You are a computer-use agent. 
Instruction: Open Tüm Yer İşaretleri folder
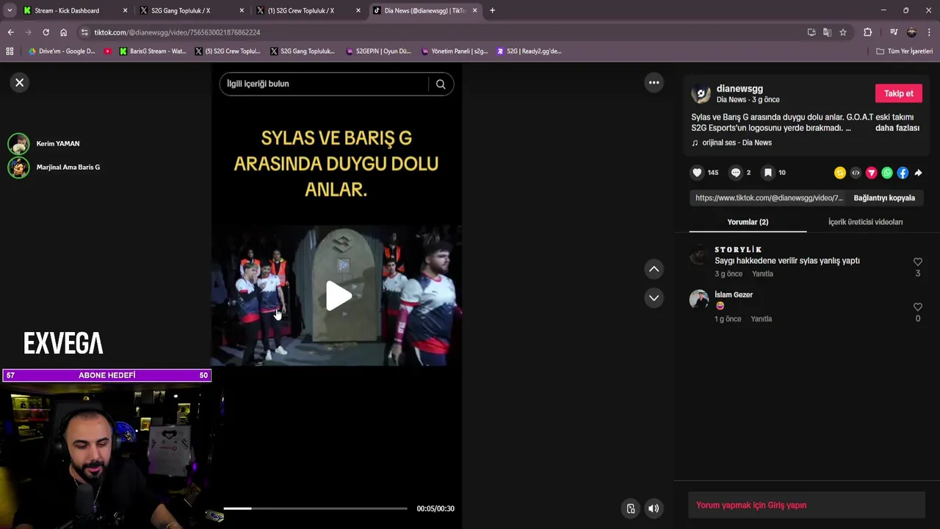pos(904,51)
